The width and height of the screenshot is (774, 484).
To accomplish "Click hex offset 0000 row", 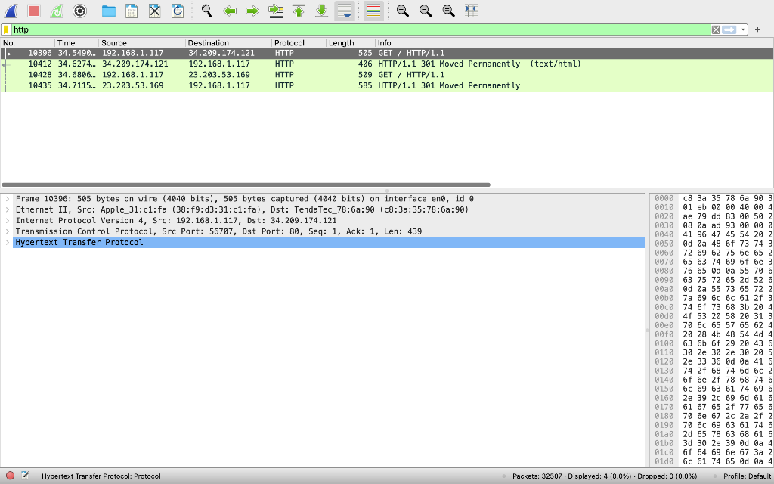I will coord(664,198).
